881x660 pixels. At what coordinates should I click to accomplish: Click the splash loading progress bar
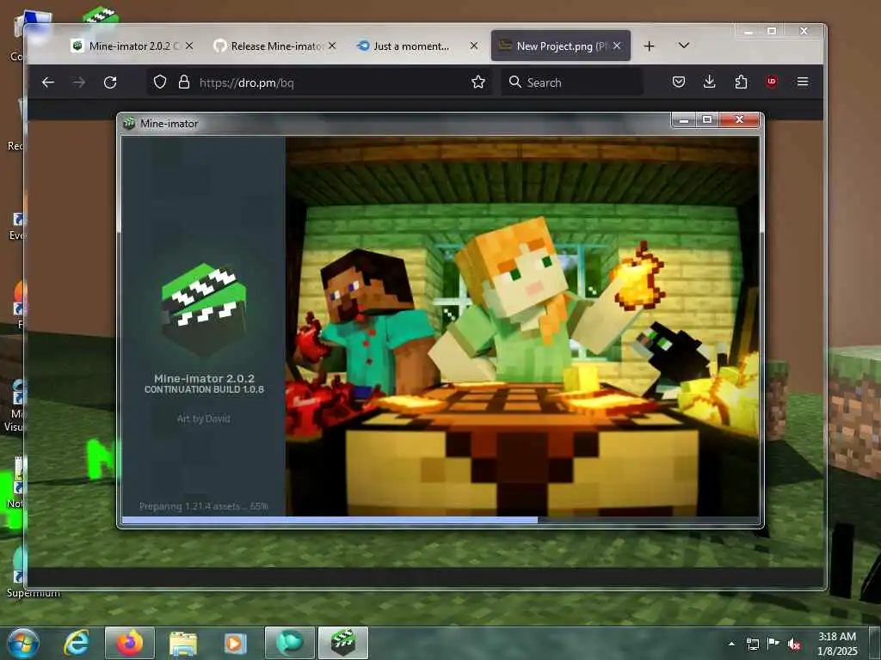coord(440,520)
